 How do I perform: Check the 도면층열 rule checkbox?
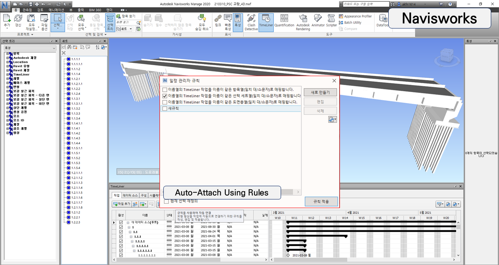pos(165,102)
